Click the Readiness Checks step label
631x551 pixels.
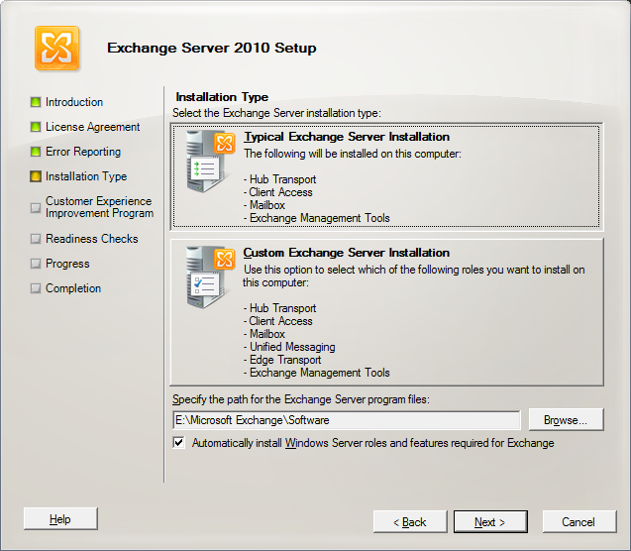point(92,239)
